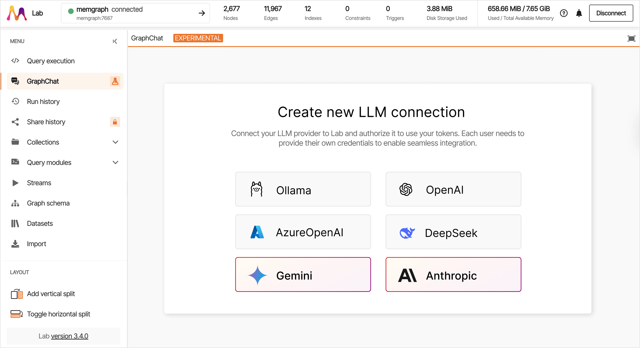Open Run history menu item
Viewport: 640px width, 348px height.
[65, 102]
